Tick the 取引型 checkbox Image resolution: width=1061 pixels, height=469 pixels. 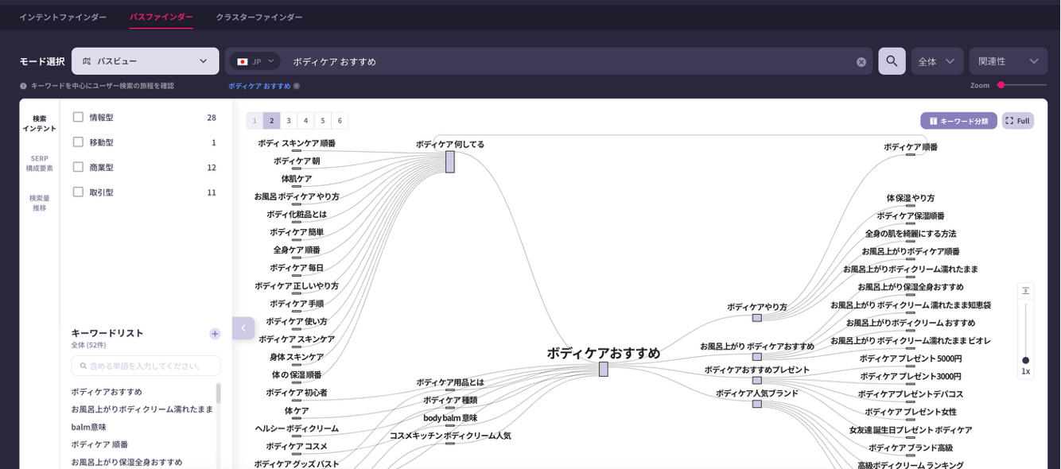click(x=78, y=192)
